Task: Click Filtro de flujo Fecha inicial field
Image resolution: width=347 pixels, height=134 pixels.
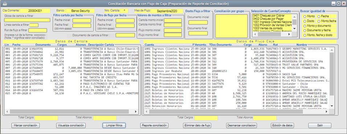Action: point(125,21)
